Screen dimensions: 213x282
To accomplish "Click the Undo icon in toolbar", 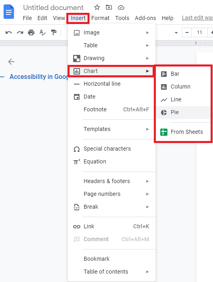I will point(9,32).
